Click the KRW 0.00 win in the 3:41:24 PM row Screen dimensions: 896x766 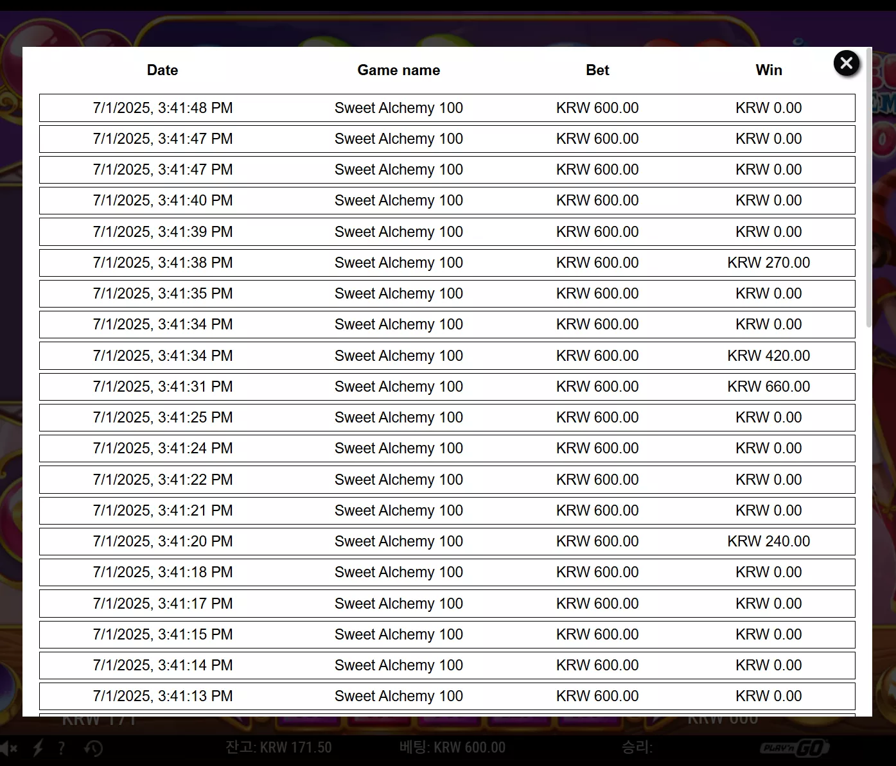click(x=769, y=448)
